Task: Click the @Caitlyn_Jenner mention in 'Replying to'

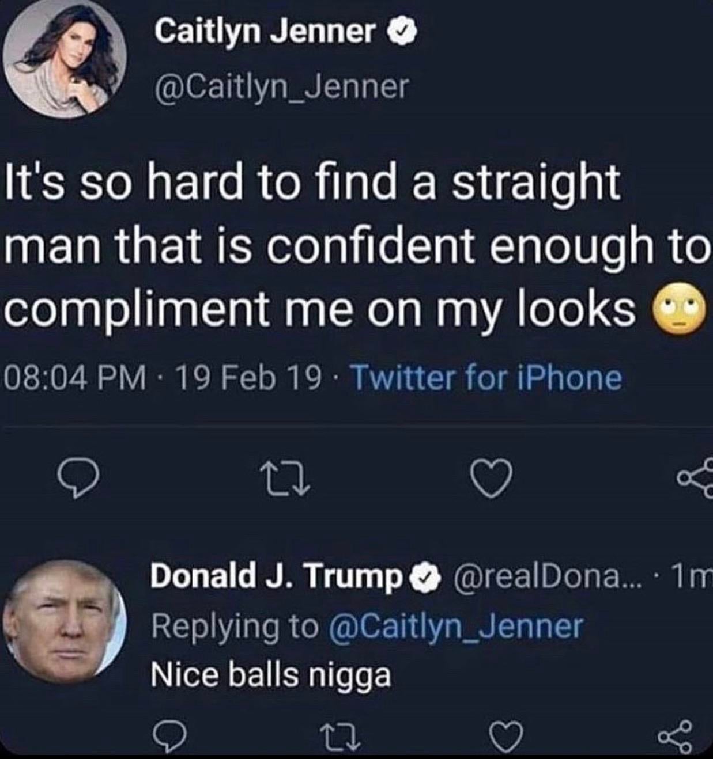Action: [x=455, y=625]
